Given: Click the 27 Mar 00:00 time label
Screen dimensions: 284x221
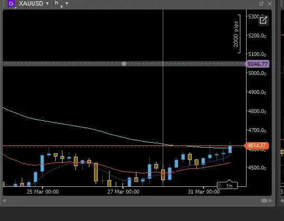Looking at the screenshot, I should [x=123, y=192].
